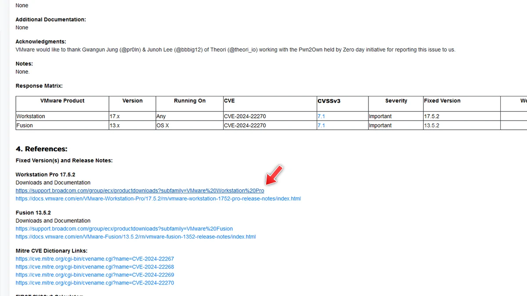Click the Fusion product cell
Image resolution: width=527 pixels, height=296 pixels.
pyautogui.click(x=62, y=125)
